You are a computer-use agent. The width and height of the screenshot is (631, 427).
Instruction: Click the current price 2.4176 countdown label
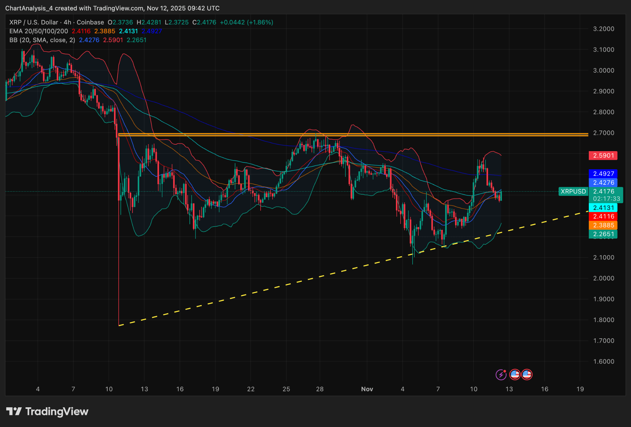click(606, 195)
